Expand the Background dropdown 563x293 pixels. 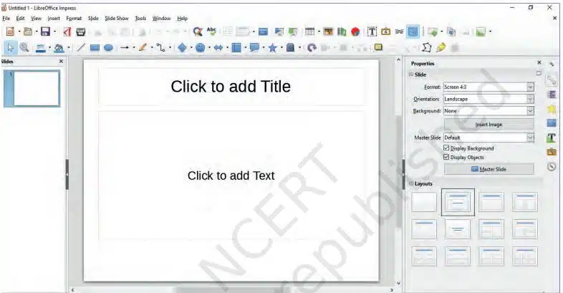point(530,111)
